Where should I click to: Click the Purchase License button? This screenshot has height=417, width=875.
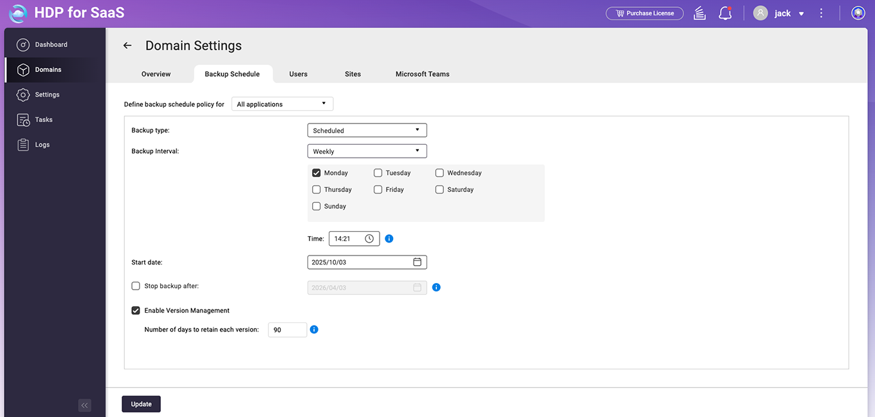(x=644, y=14)
